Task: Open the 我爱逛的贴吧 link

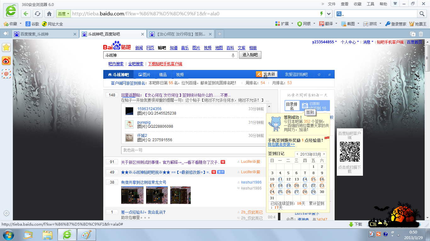Action: tap(297, 75)
